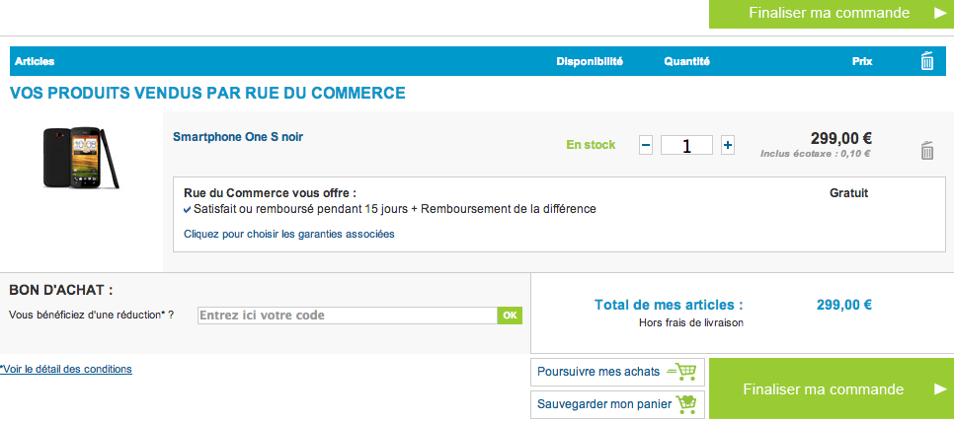
Task: Validate the coupon with the OK button
Action: click(510, 316)
